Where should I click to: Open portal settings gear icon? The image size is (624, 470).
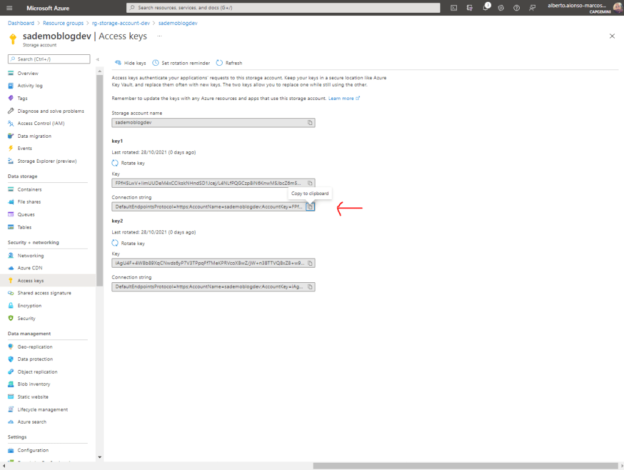tap(501, 8)
